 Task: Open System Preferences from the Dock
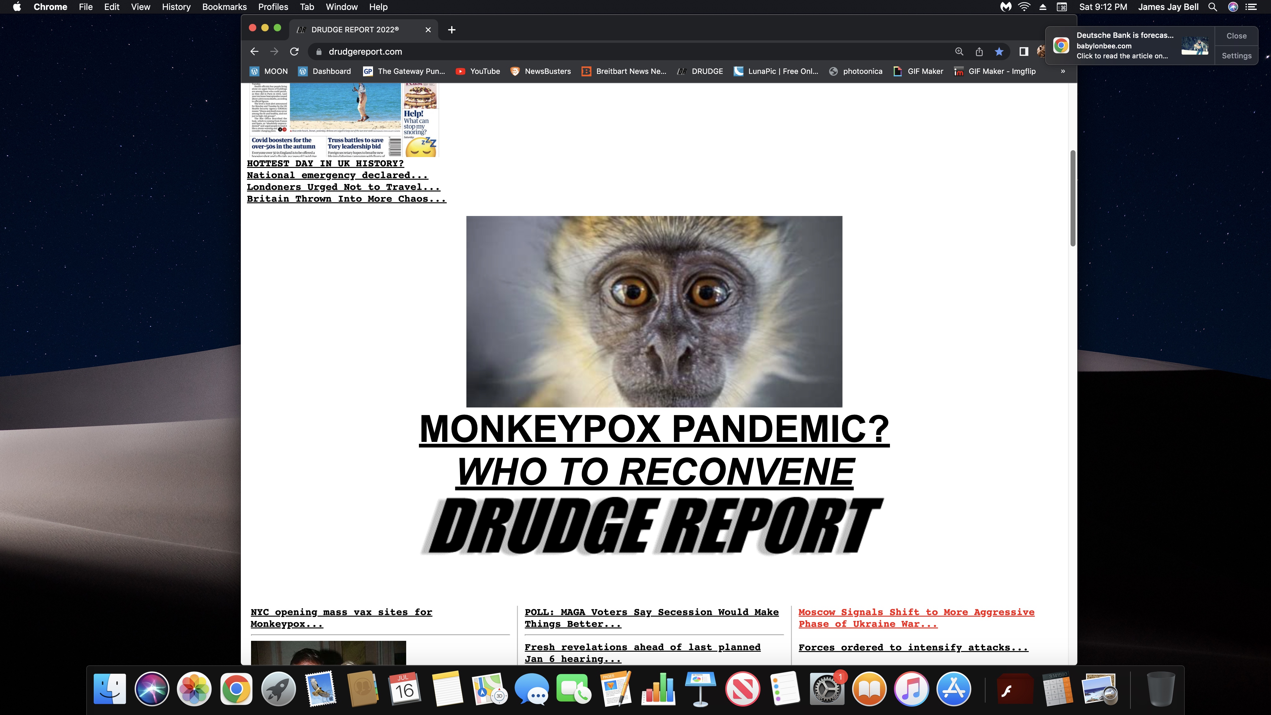coord(827,689)
